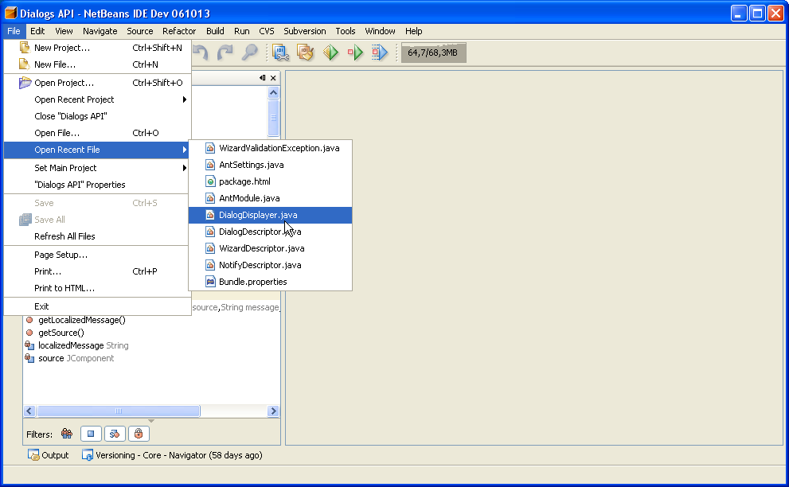Open the Source menu
The height and width of the screenshot is (487, 789).
140,31
